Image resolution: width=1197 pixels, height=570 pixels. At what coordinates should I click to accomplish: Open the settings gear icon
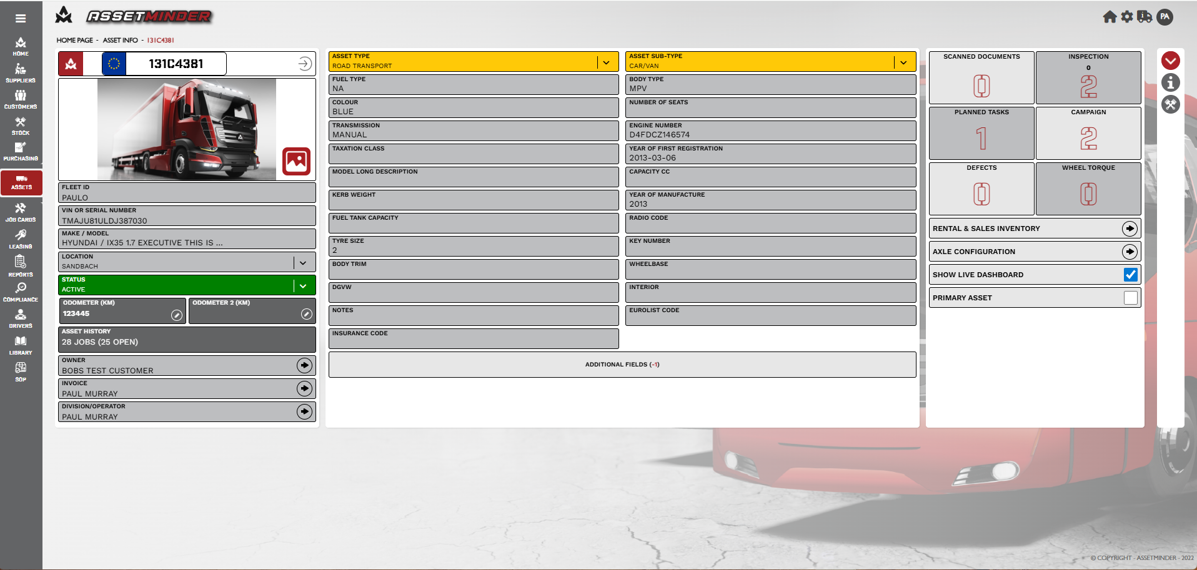1127,17
